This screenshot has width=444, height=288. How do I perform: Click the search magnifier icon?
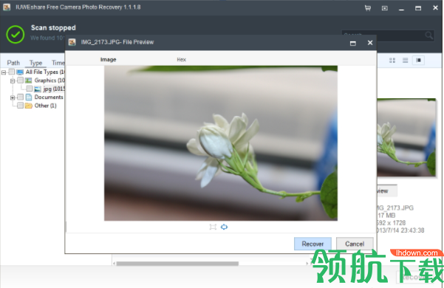(428, 35)
